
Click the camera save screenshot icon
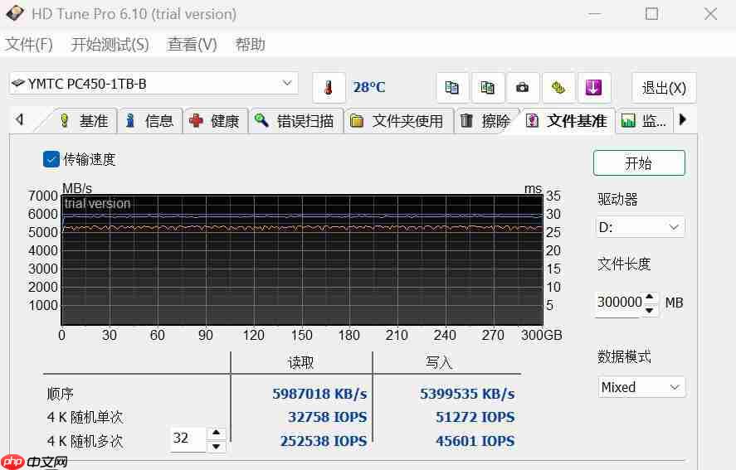click(x=523, y=88)
